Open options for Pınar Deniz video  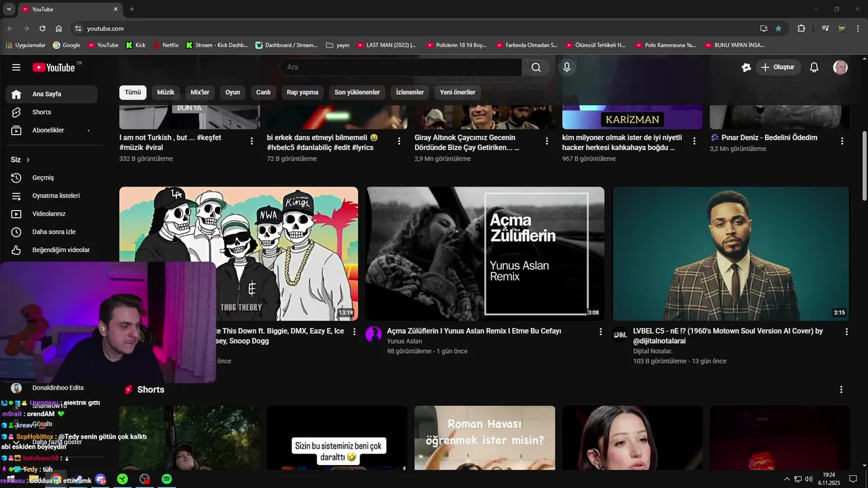pyautogui.click(x=842, y=141)
